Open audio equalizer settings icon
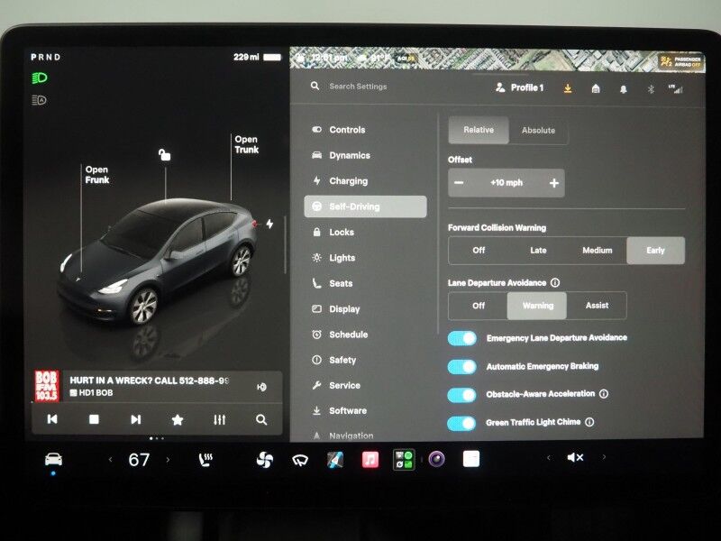This screenshot has height=541, width=721. point(219,419)
